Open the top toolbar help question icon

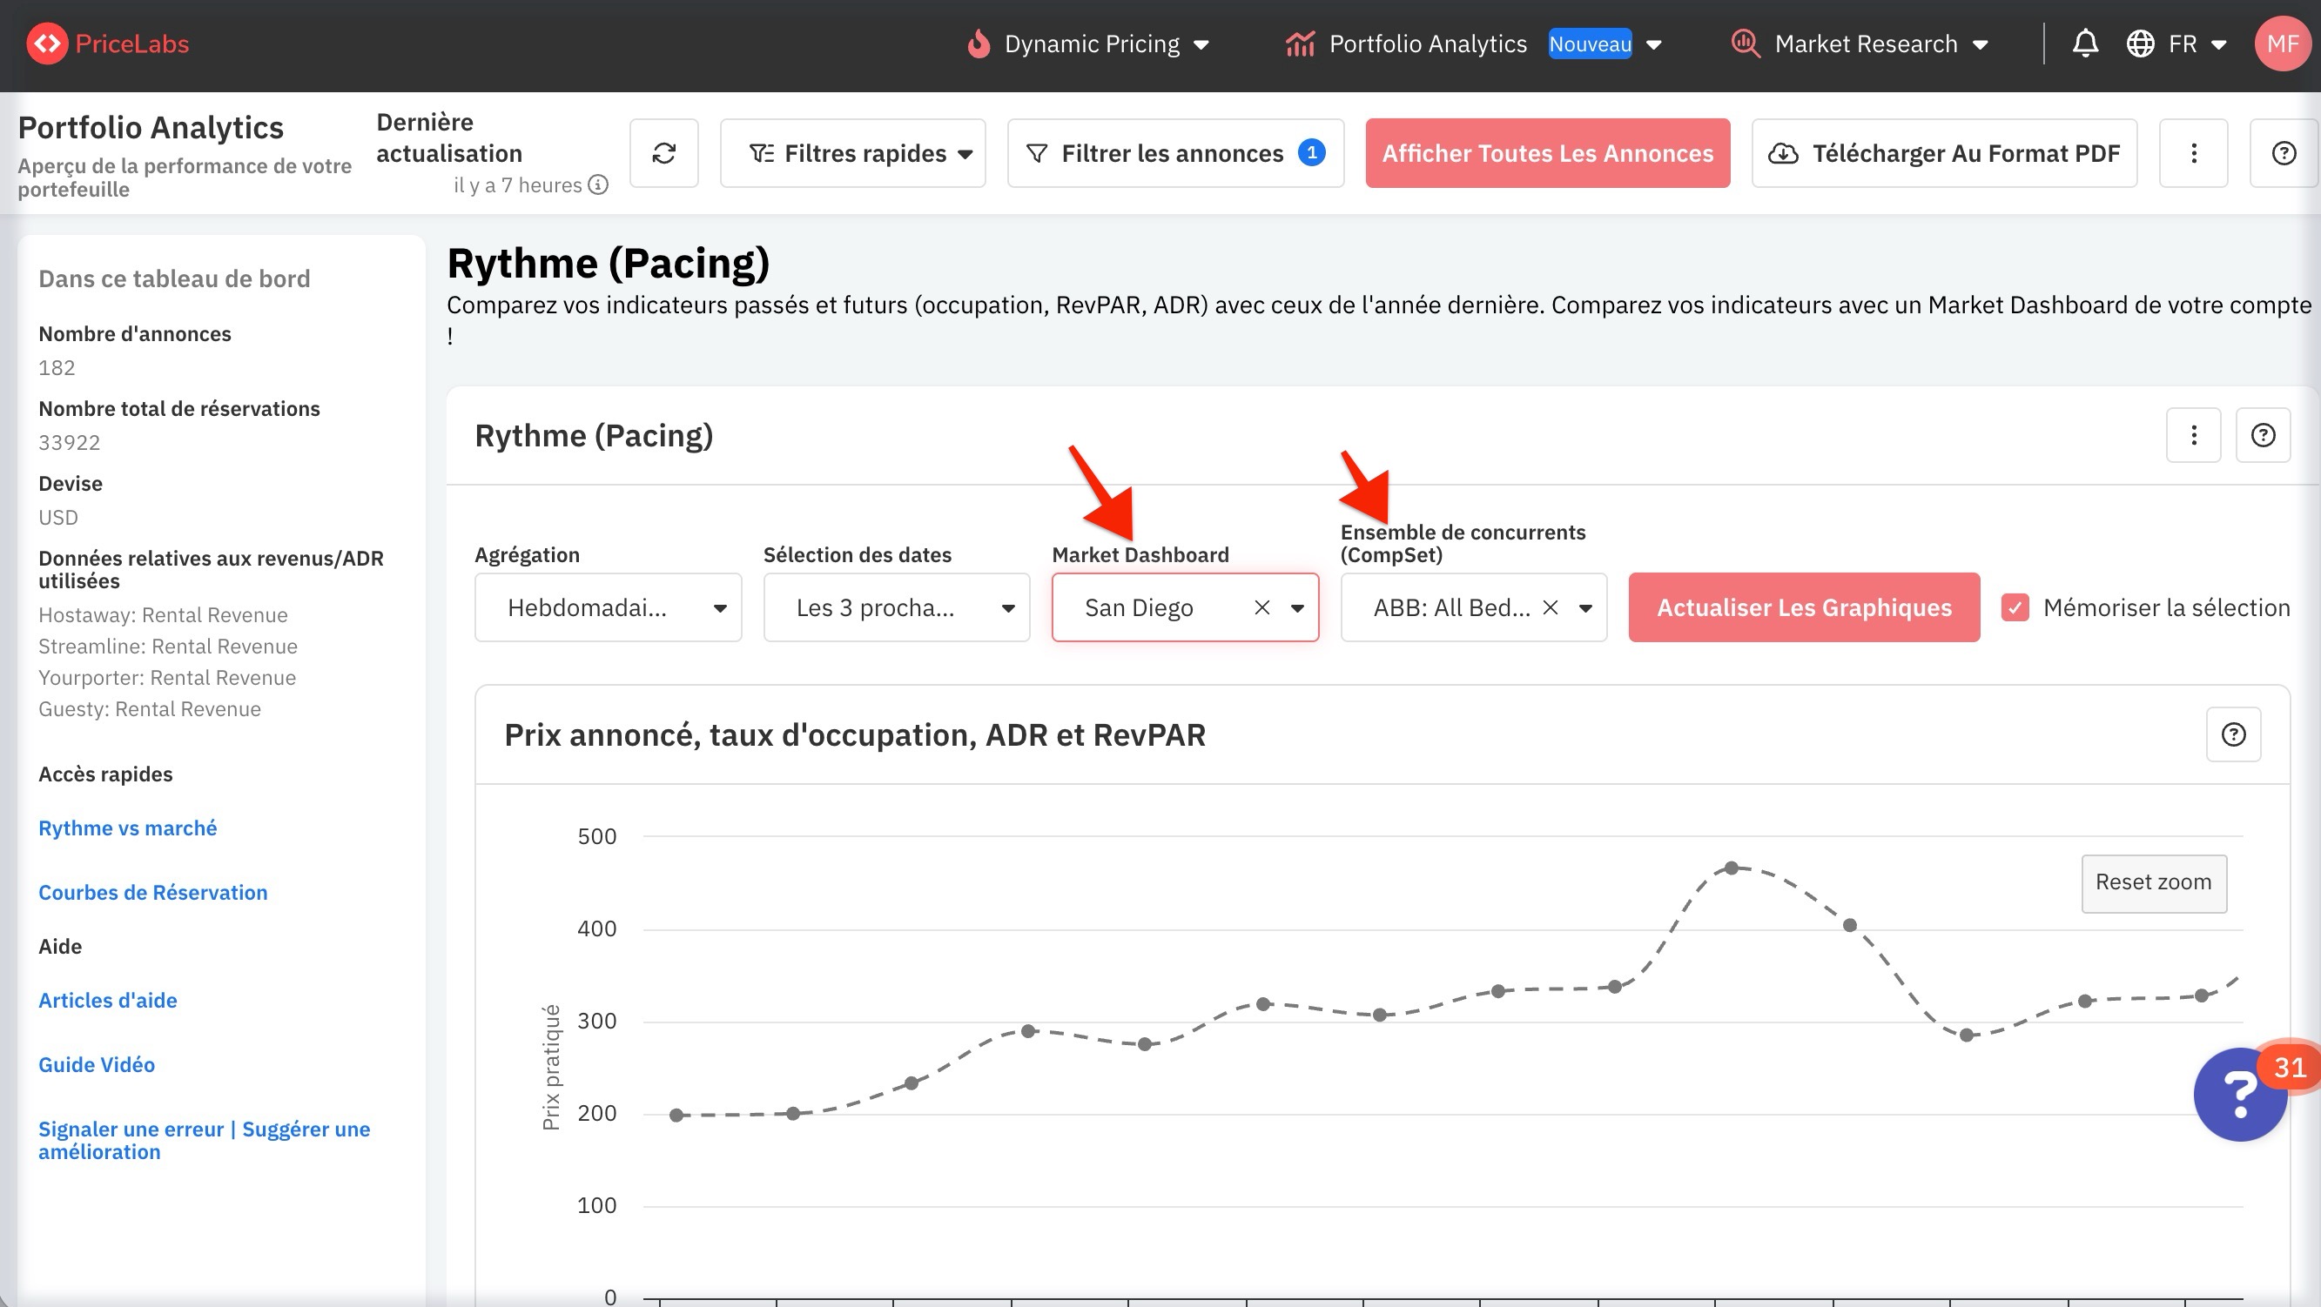click(2284, 153)
